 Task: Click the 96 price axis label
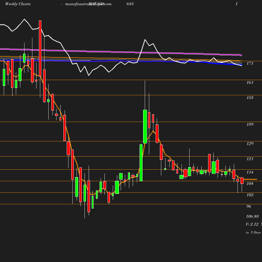click(x=249, y=206)
